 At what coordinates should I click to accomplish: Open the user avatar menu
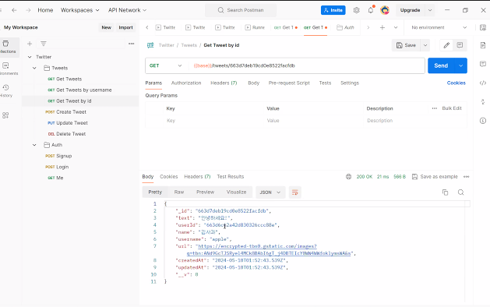[385, 10]
